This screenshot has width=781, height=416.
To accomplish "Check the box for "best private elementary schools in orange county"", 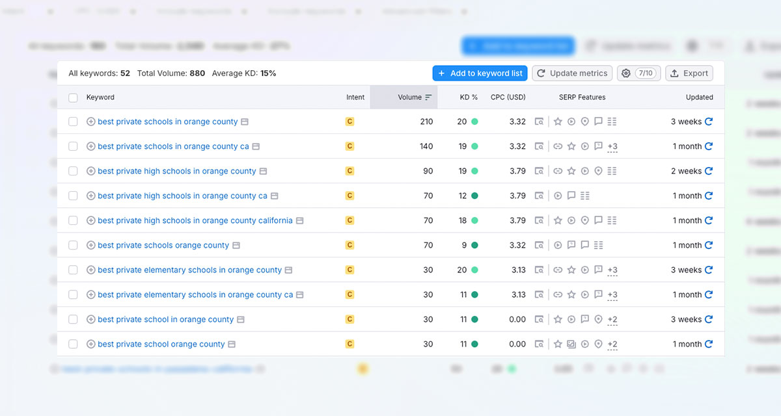I will [x=73, y=270].
